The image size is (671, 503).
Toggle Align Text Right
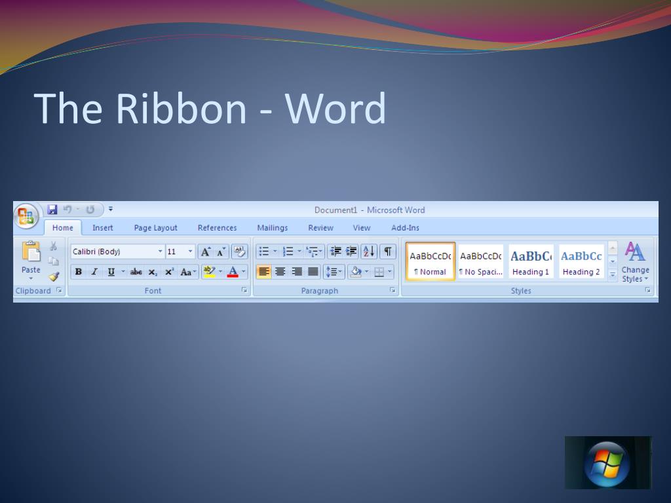pos(297,272)
